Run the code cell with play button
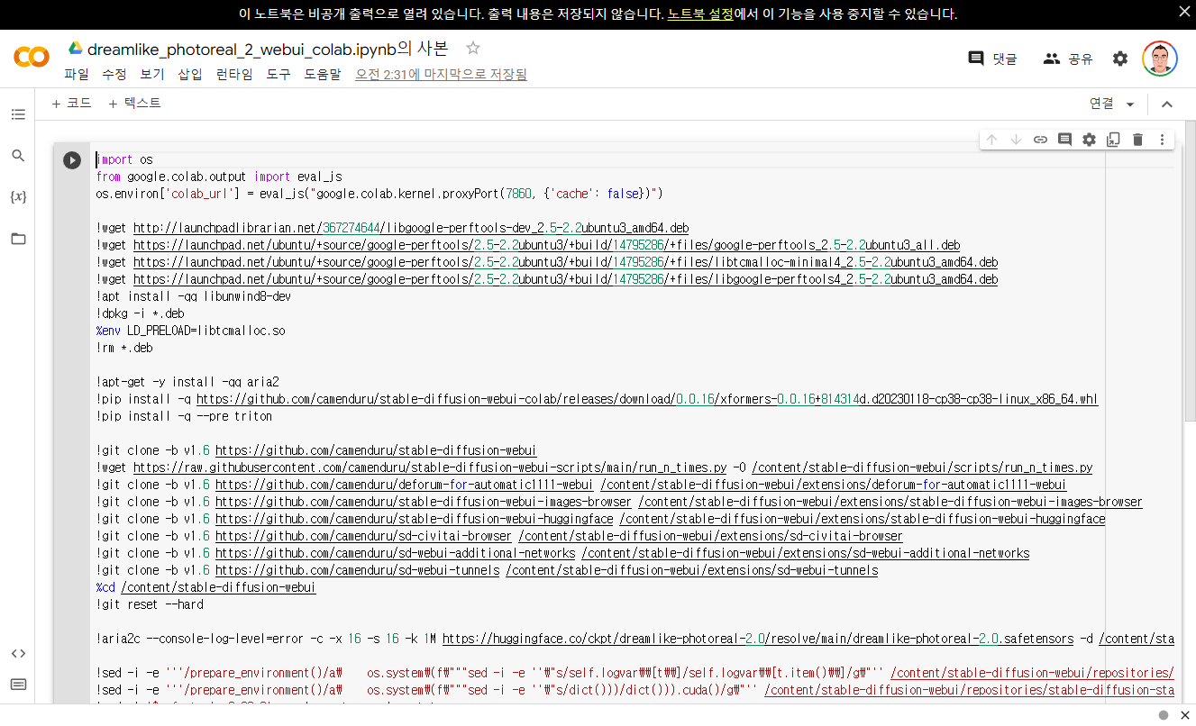The width and height of the screenshot is (1196, 726). point(72,160)
